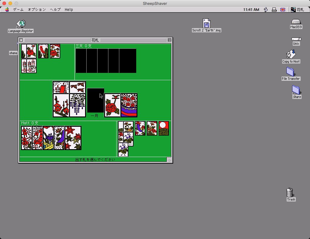Open the ヘルプ menu

[55, 9]
